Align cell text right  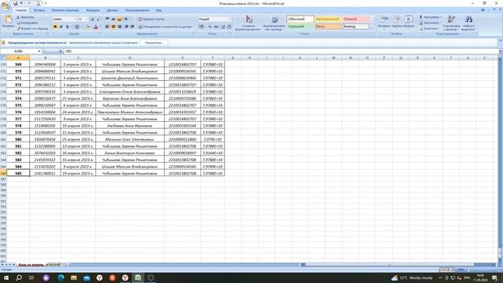(x=119, y=27)
